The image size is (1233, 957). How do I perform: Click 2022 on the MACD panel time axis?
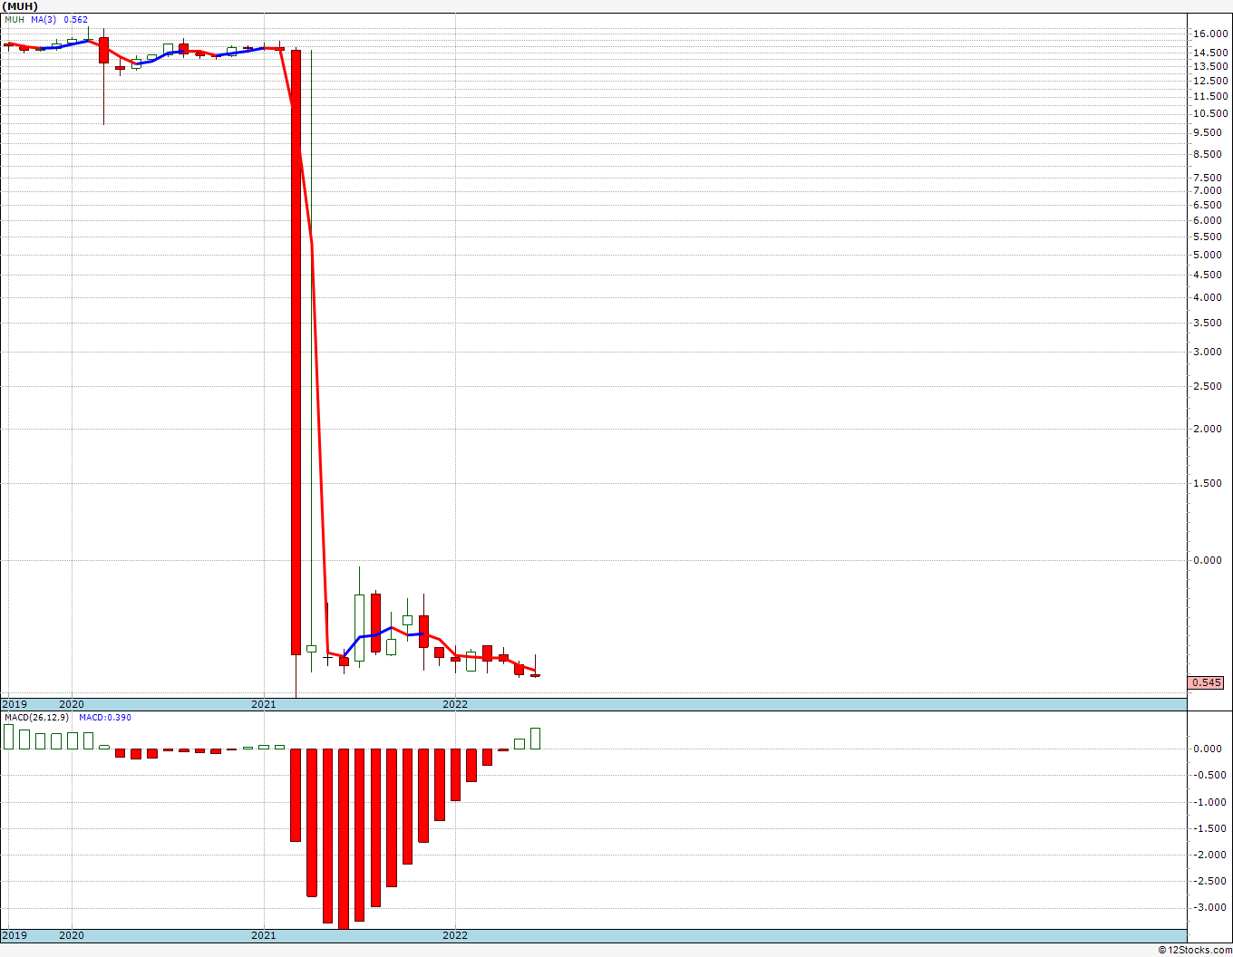(455, 934)
